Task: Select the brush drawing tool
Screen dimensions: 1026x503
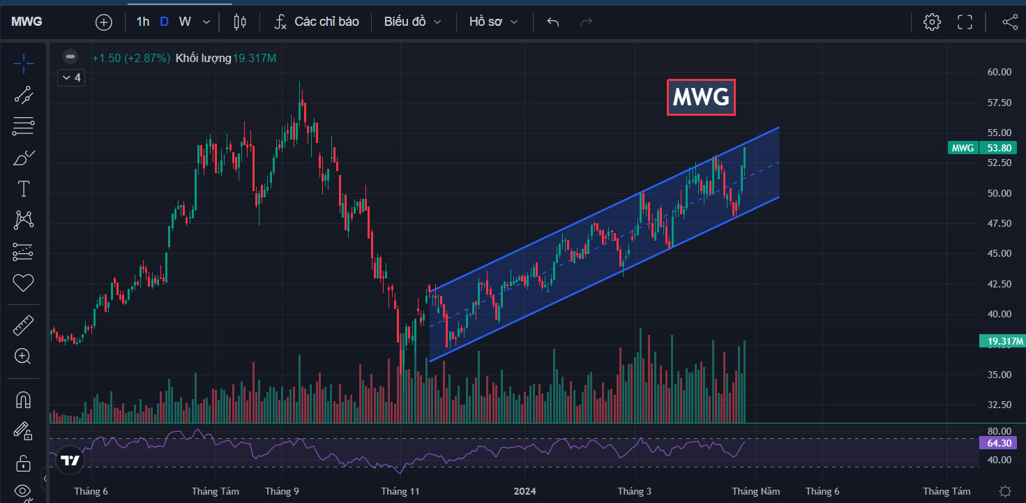Action: coord(24,158)
